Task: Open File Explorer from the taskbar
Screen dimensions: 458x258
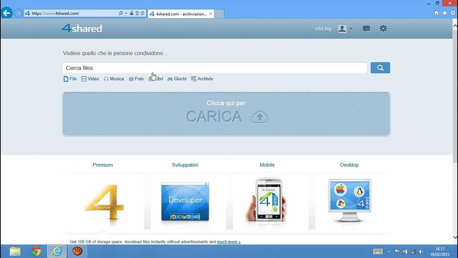Action: pyautogui.click(x=15, y=252)
